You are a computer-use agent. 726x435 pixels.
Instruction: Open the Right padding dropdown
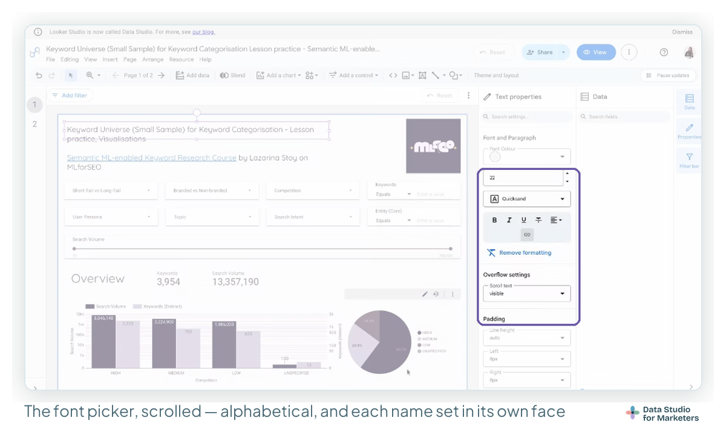pyautogui.click(x=526, y=380)
